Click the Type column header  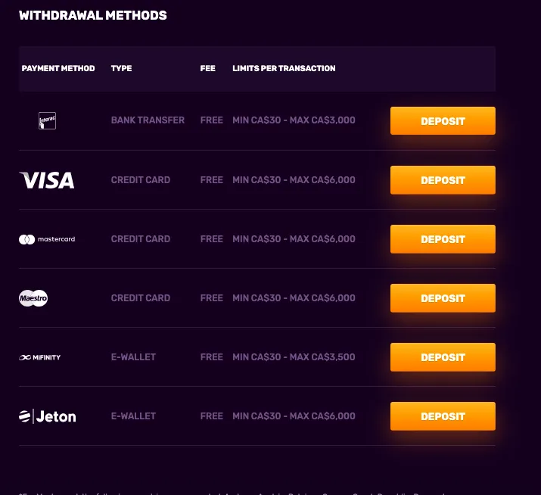click(x=121, y=68)
